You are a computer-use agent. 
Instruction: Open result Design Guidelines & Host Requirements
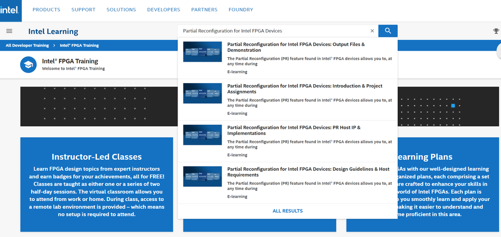308,172
